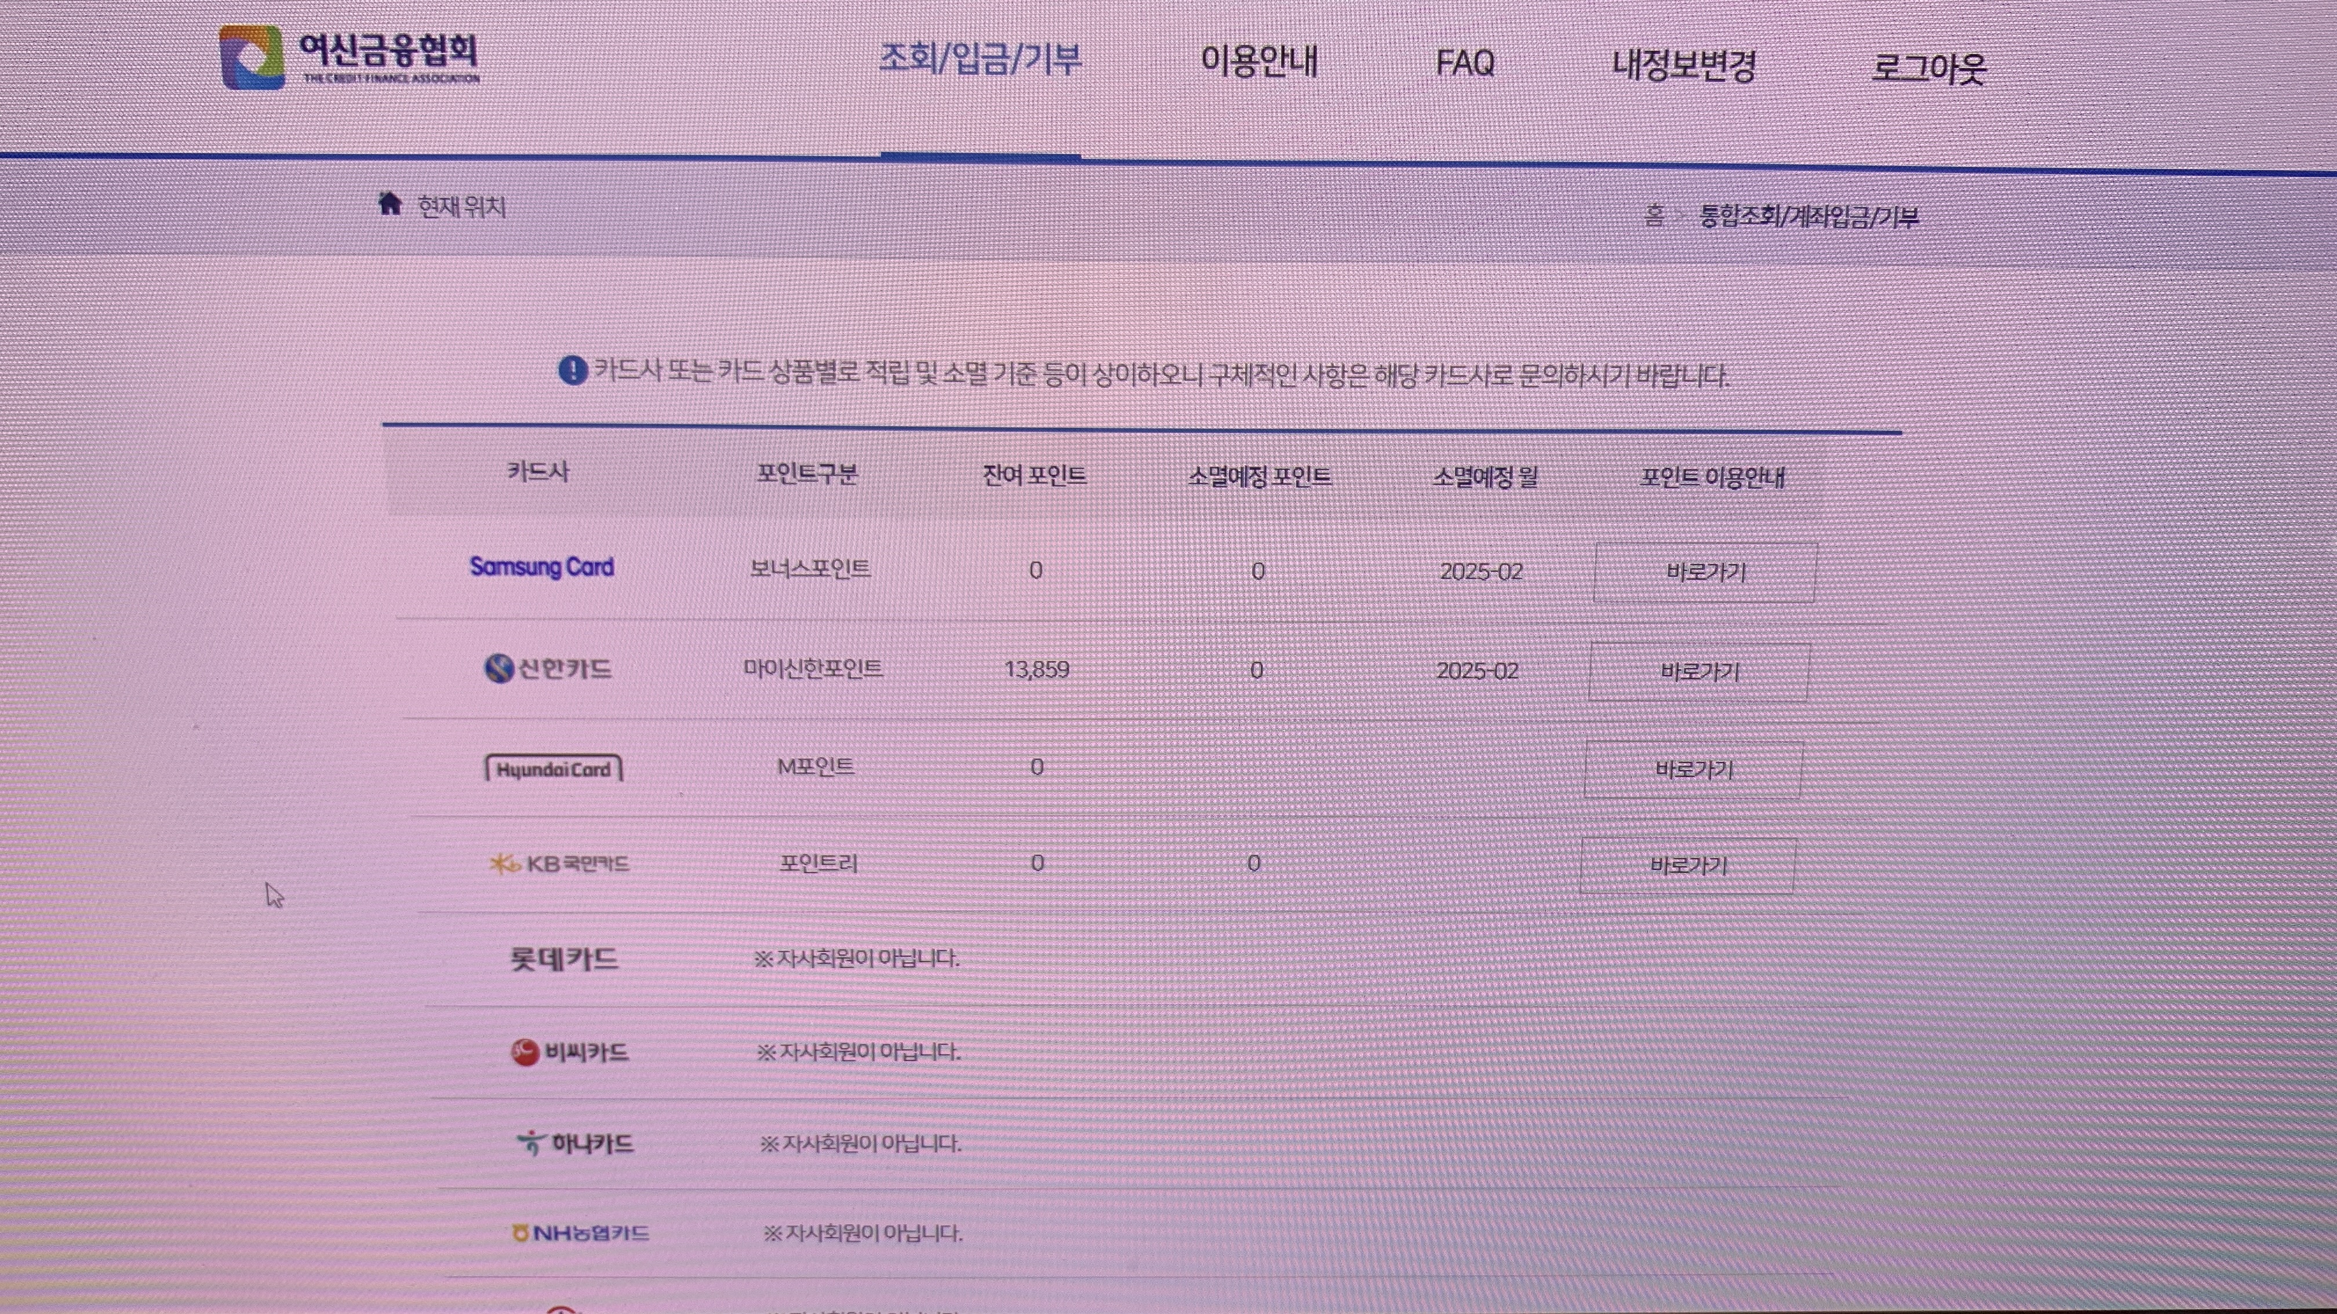Click 홈 link in the breadcrumb
This screenshot has height=1314, width=2337.
(1655, 216)
